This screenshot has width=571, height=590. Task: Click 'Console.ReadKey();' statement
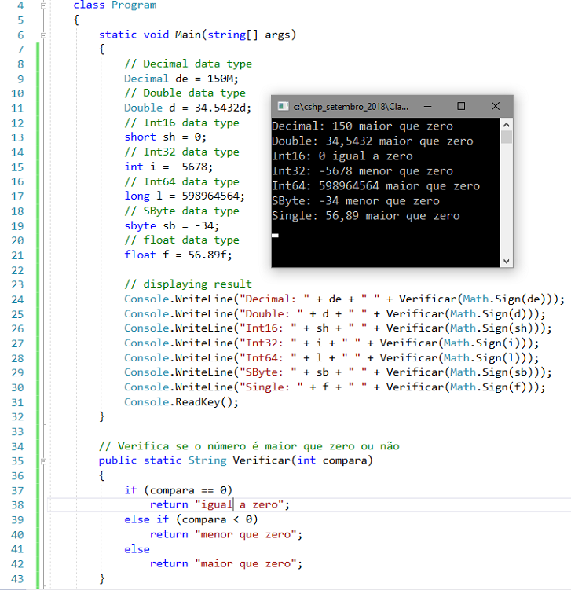coord(181,402)
